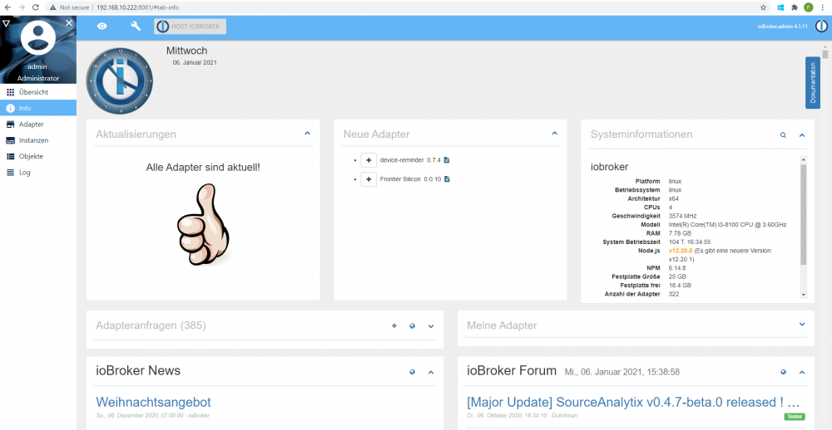Viewport: 832px width, 430px height.
Task: Open the Frontier Silicon documentation icon
Action: (447, 179)
